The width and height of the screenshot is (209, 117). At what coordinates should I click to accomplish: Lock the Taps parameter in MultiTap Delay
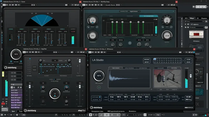[162, 27]
